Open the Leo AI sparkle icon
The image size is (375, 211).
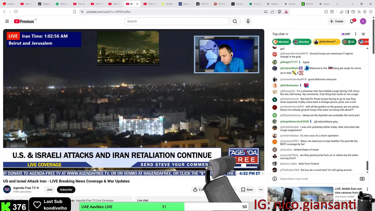pyautogui.click(x=359, y=12)
